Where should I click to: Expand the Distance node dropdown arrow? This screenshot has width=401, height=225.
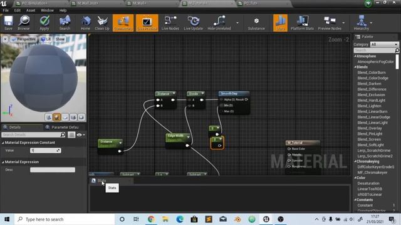(174, 93)
